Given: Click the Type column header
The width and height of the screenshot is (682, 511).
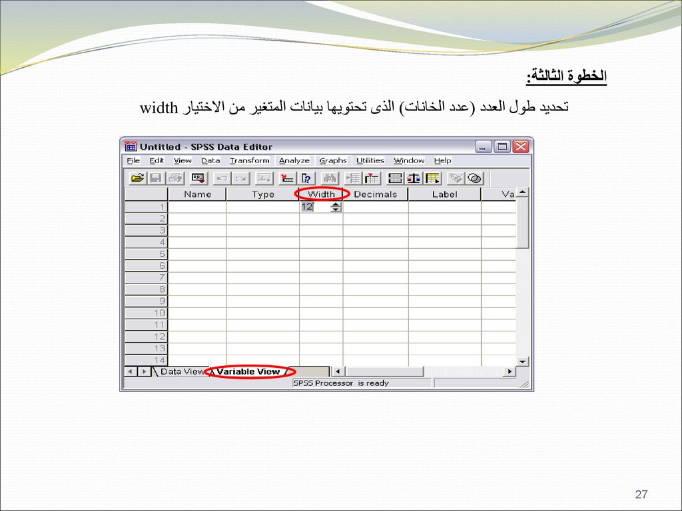Looking at the screenshot, I should (x=263, y=194).
